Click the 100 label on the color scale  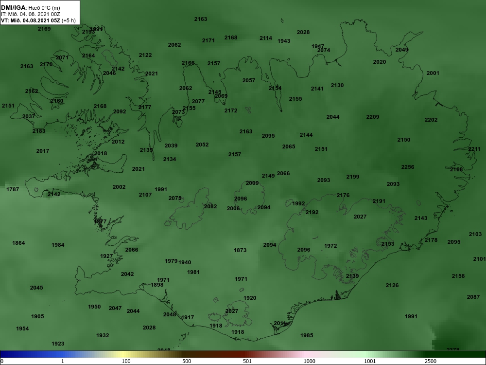pos(126,361)
